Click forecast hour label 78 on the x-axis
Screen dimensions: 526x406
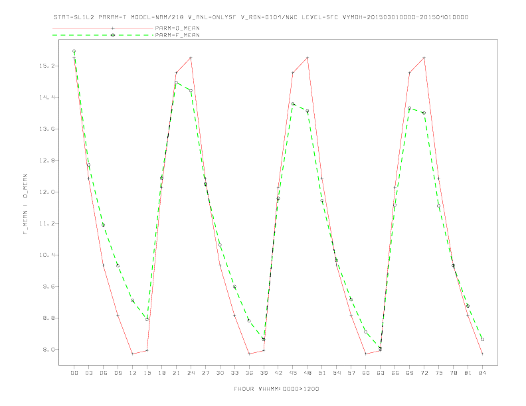(453, 373)
